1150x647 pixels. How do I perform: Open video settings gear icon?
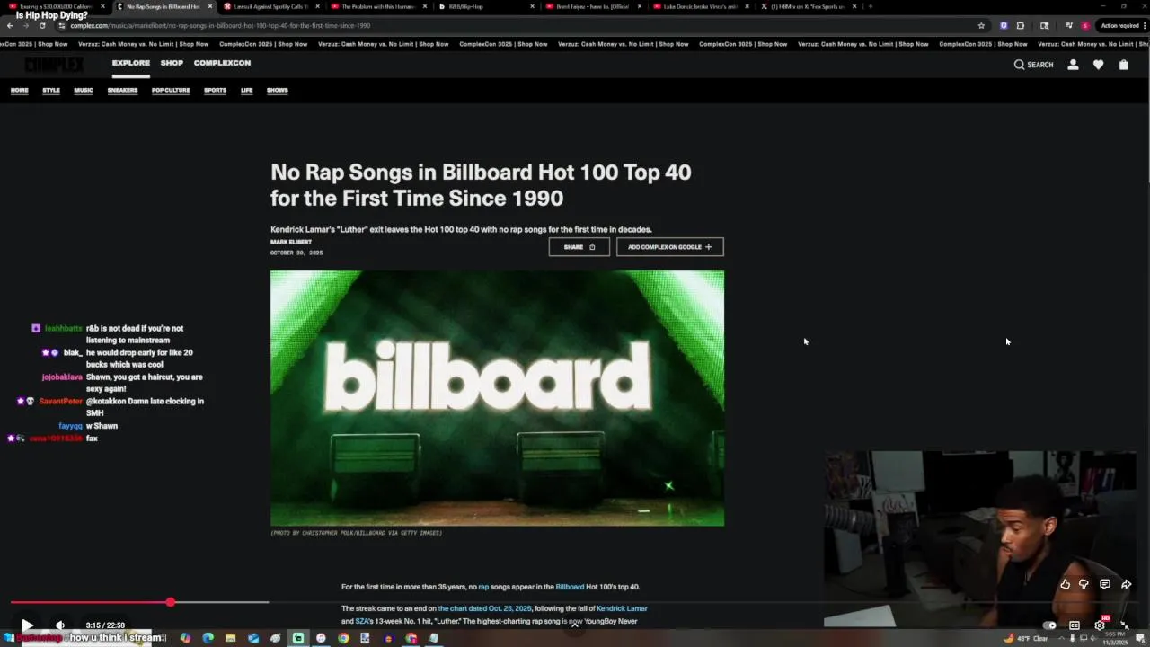tap(1100, 625)
